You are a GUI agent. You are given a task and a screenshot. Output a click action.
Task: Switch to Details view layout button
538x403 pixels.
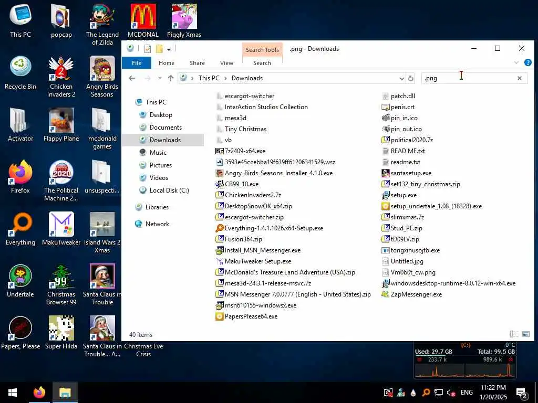pos(514,334)
